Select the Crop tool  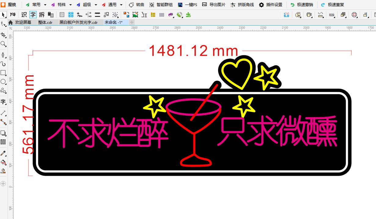coord(3,35)
